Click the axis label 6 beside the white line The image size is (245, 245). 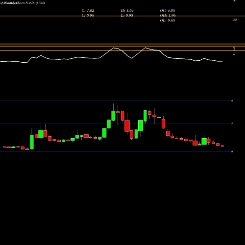pyautogui.click(x=234, y=54)
